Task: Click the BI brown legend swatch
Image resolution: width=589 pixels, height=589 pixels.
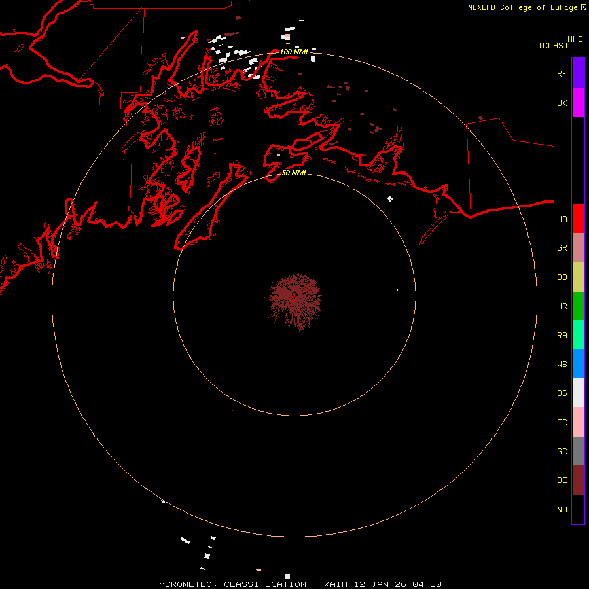Action: 578,480
